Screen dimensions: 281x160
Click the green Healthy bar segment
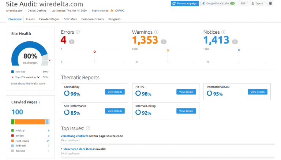click(13, 122)
